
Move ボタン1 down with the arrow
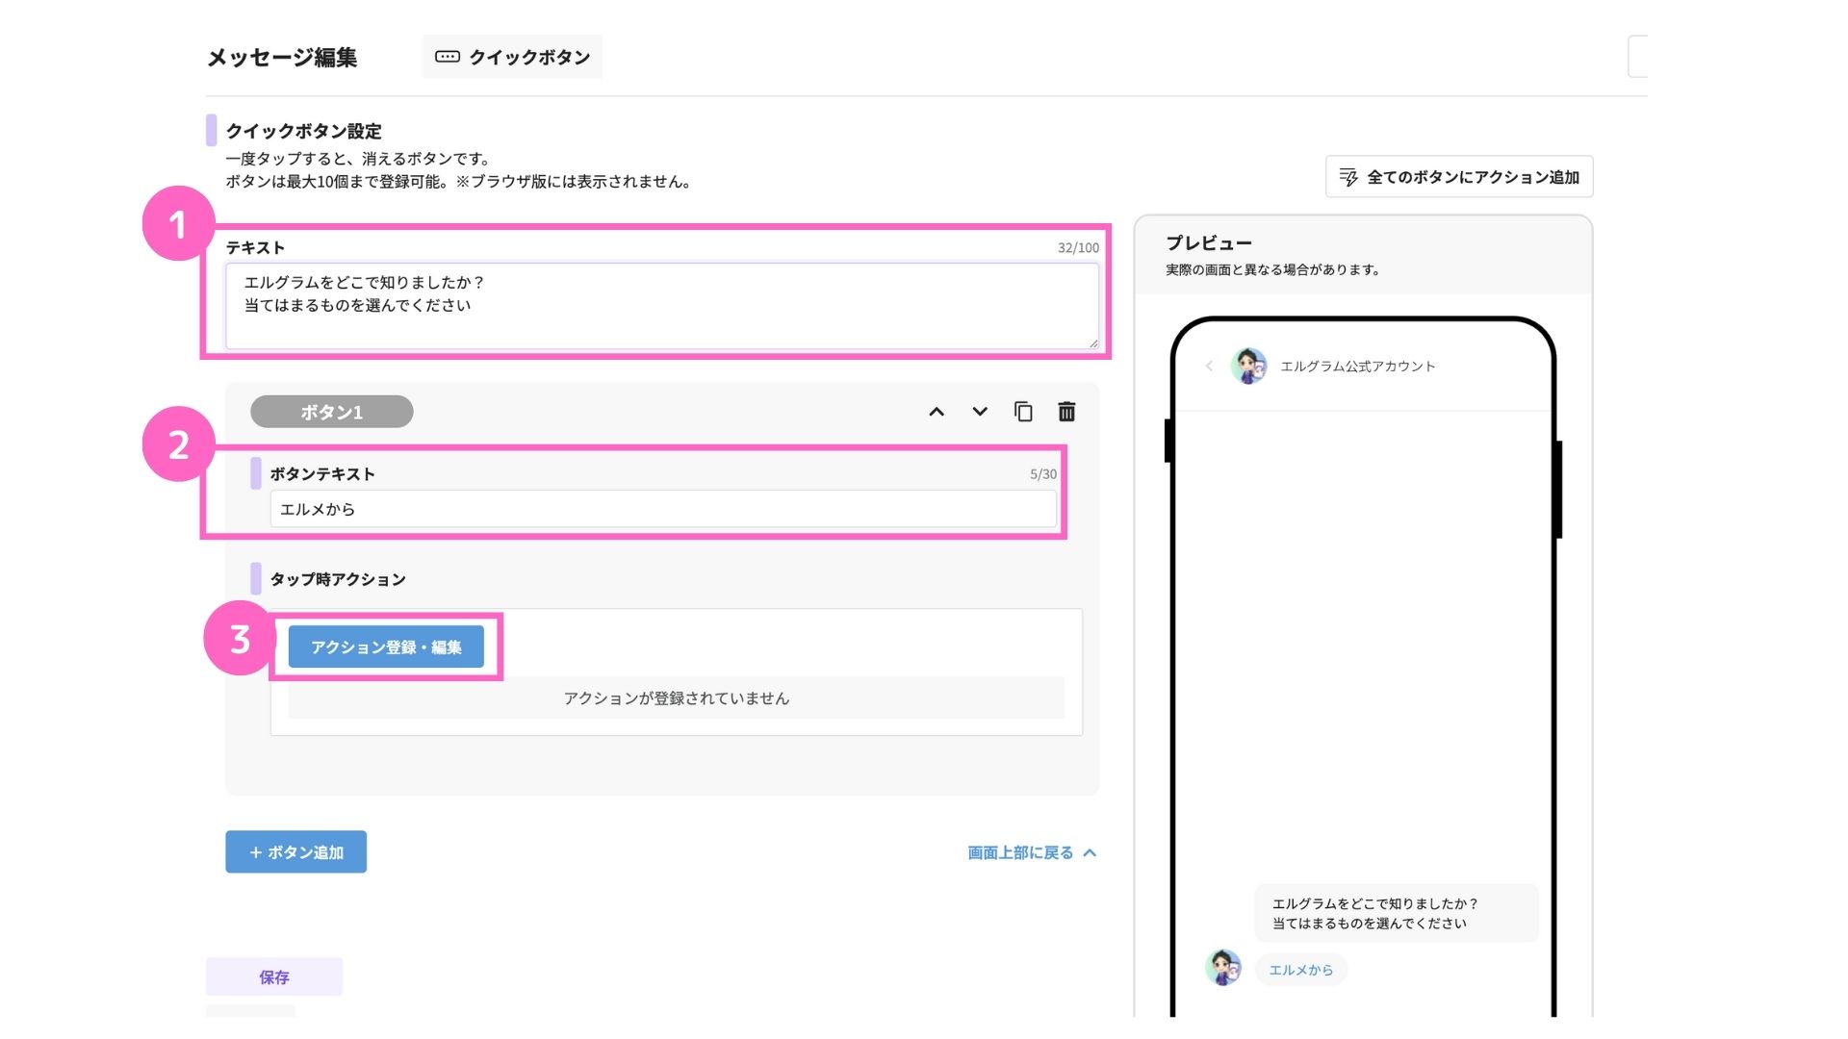(980, 412)
